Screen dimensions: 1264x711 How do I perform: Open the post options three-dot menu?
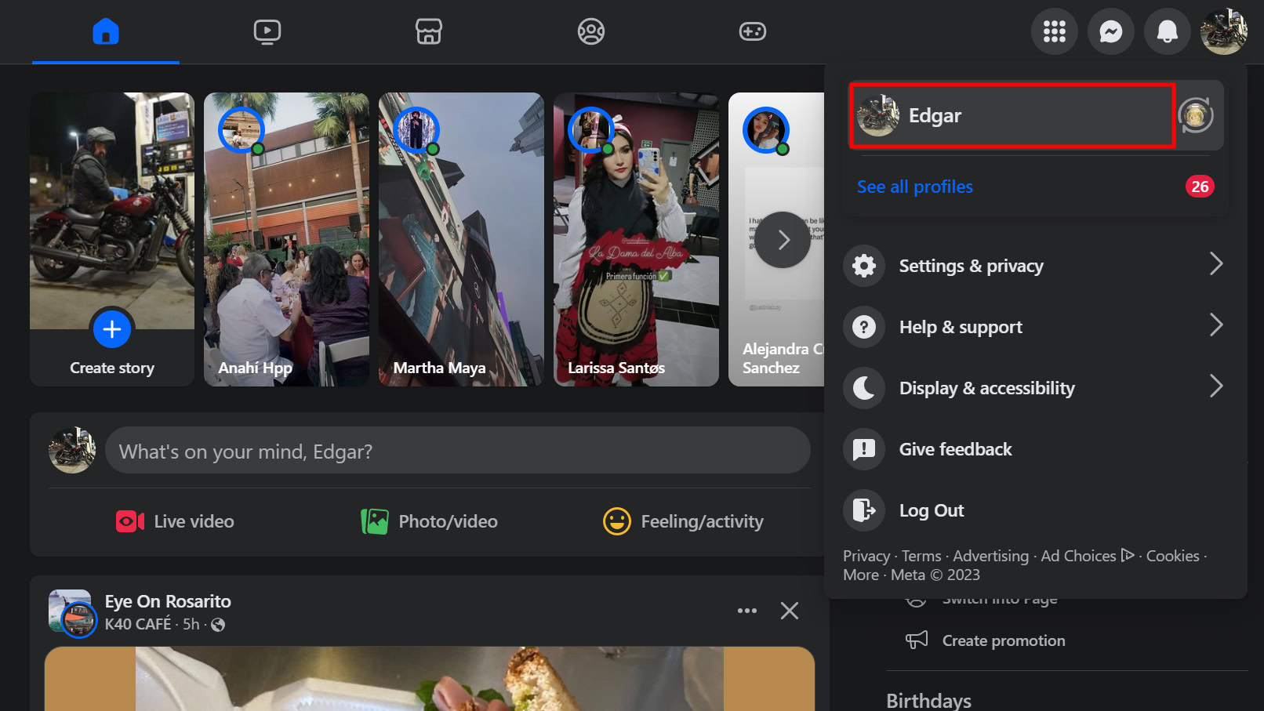click(x=747, y=611)
